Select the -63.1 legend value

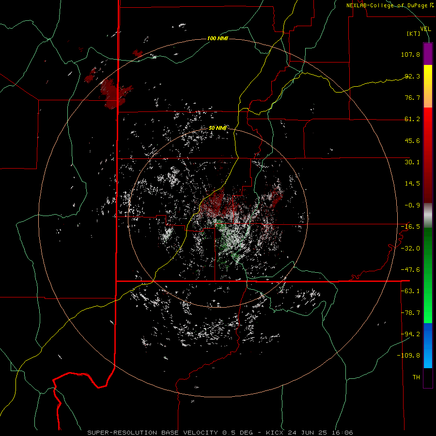[x=410, y=291]
